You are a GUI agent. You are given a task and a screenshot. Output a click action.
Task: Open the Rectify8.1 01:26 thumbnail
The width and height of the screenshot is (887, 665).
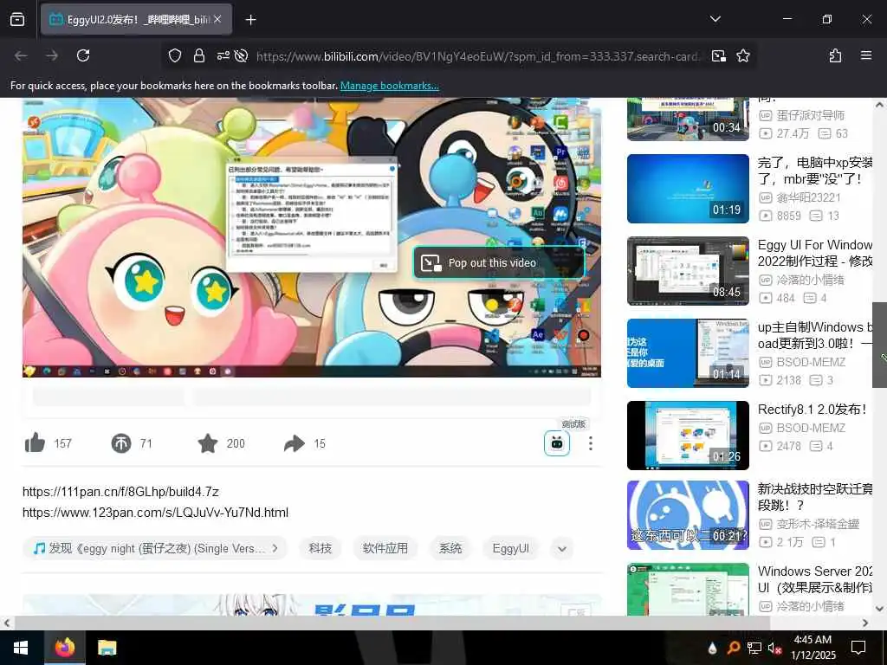pyautogui.click(x=688, y=436)
